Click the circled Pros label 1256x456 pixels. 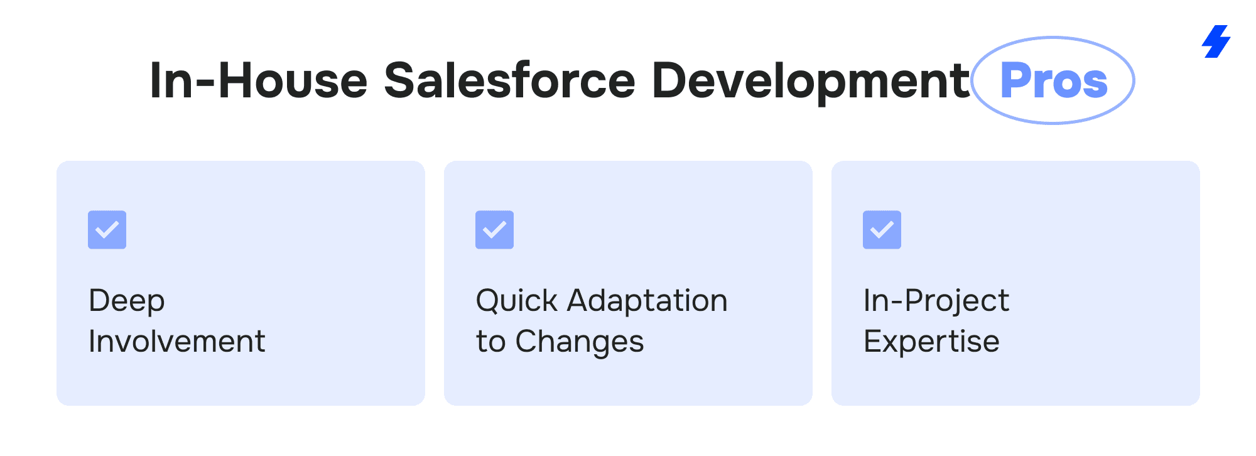(x=1053, y=81)
